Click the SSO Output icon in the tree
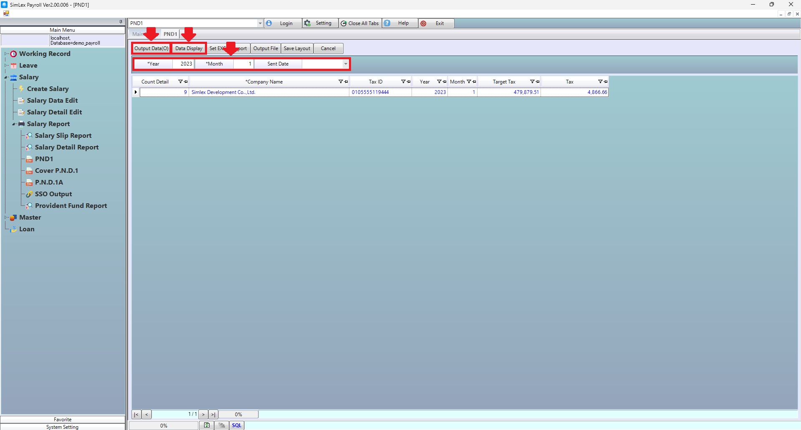The width and height of the screenshot is (801, 430). pos(29,194)
